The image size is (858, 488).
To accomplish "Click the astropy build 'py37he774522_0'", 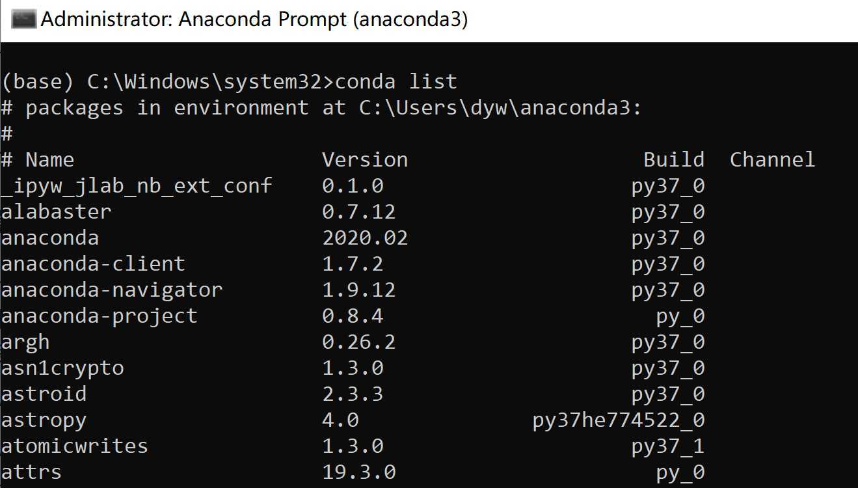I will [619, 420].
